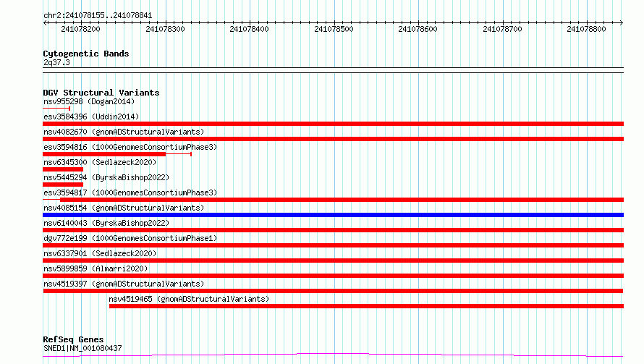
Task: Click the red bar below nsv6337901
Action: point(333,261)
